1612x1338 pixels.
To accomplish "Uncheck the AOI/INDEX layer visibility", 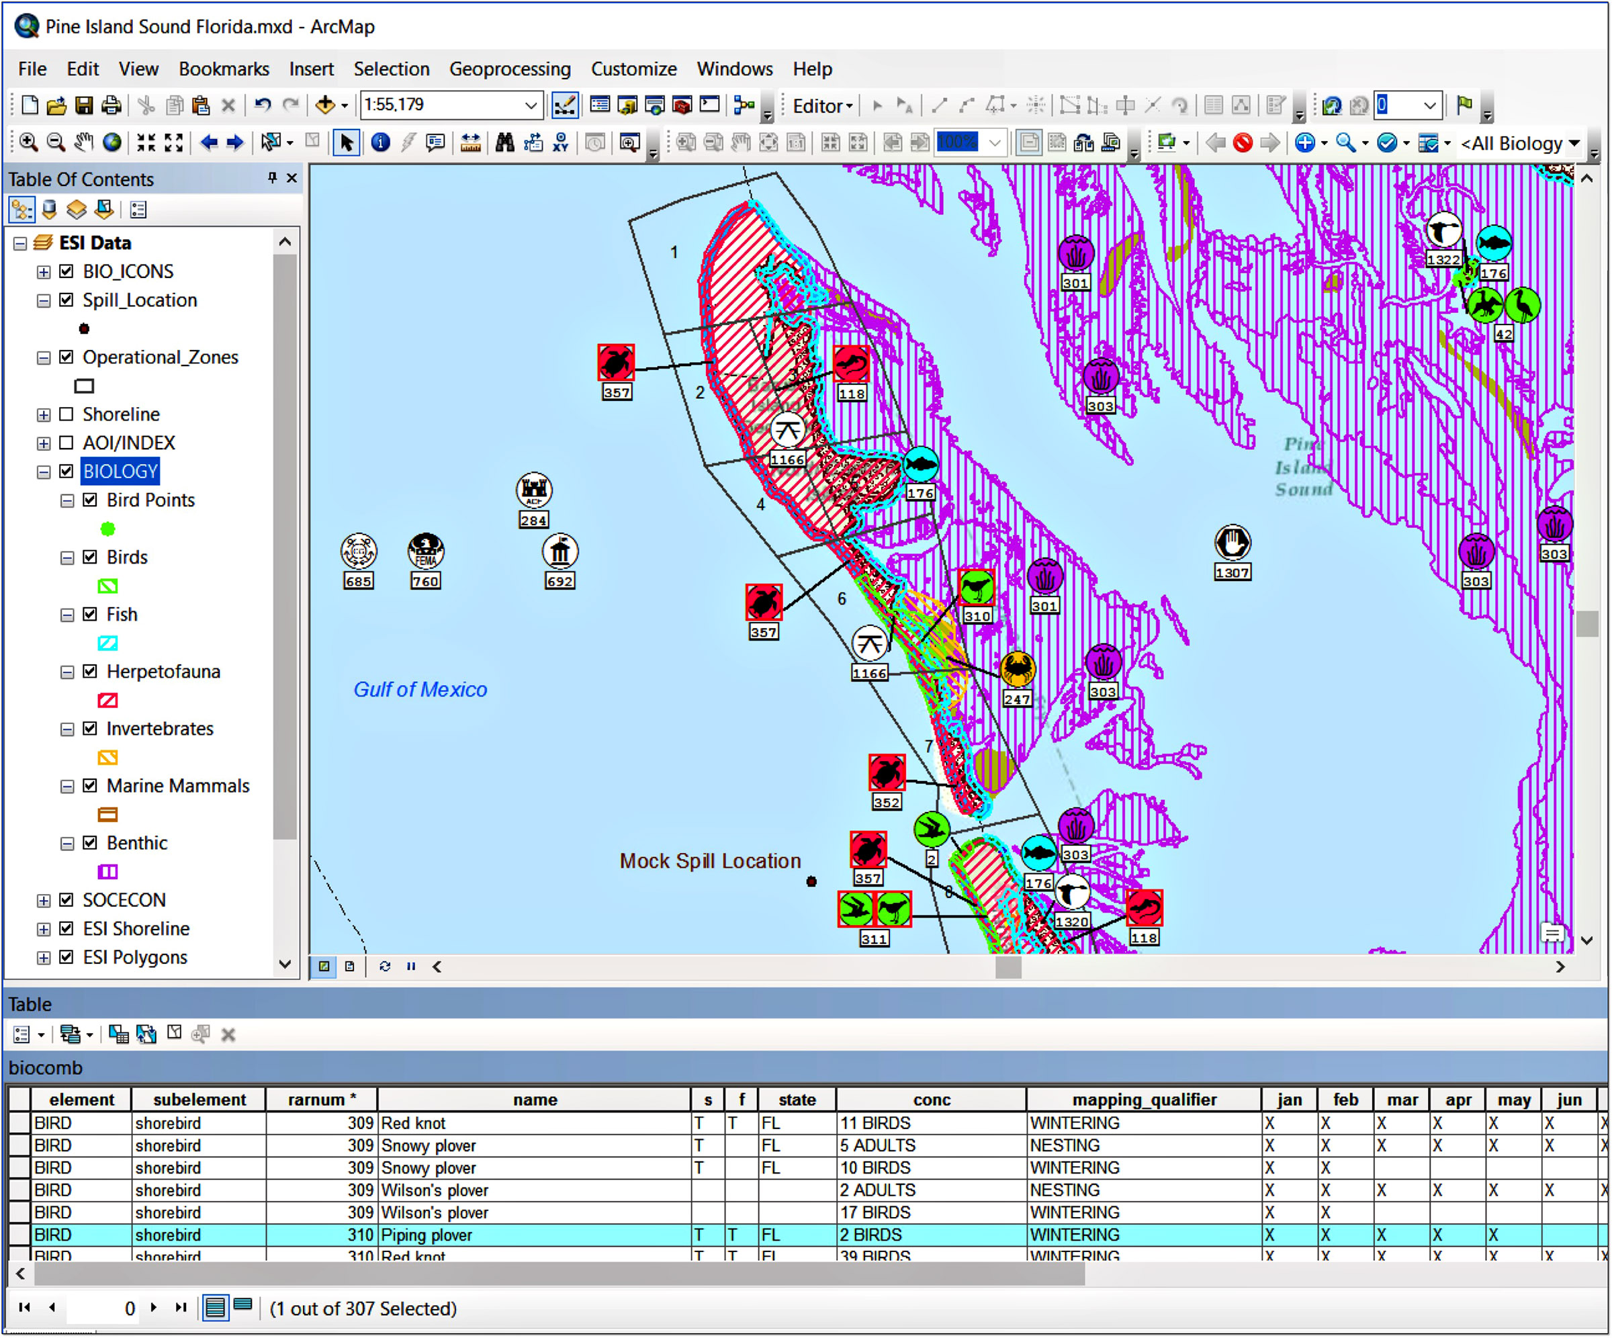I will coord(66,443).
